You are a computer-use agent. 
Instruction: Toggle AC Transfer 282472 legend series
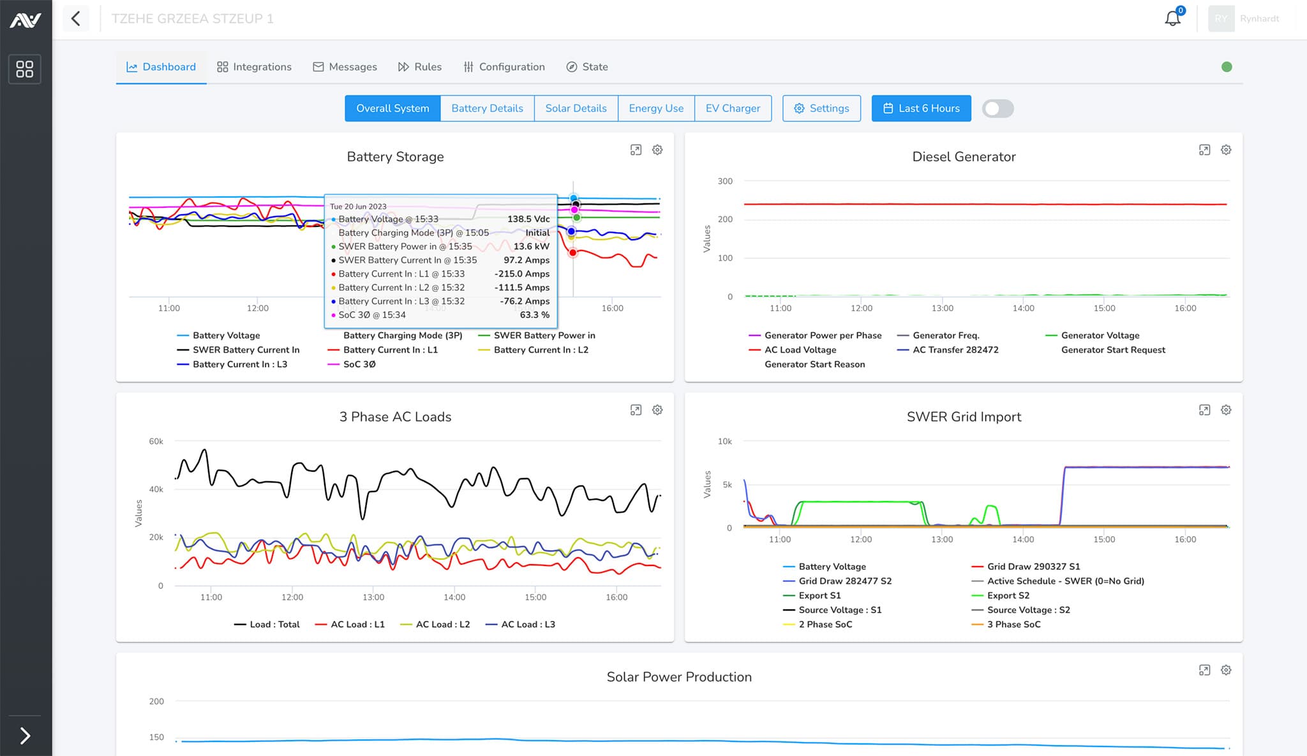pos(948,350)
